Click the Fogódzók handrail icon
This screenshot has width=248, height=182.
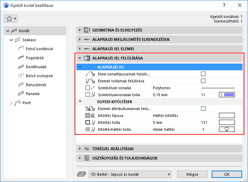(x=21, y=58)
